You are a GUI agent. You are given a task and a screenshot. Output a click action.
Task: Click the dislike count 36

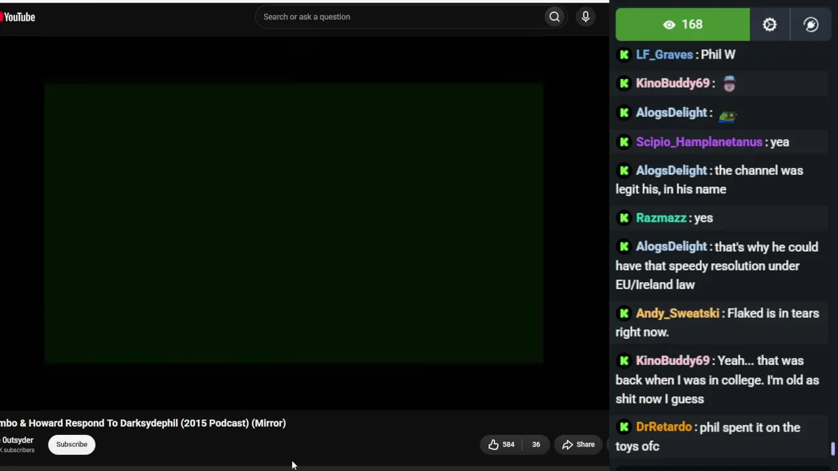(536, 445)
